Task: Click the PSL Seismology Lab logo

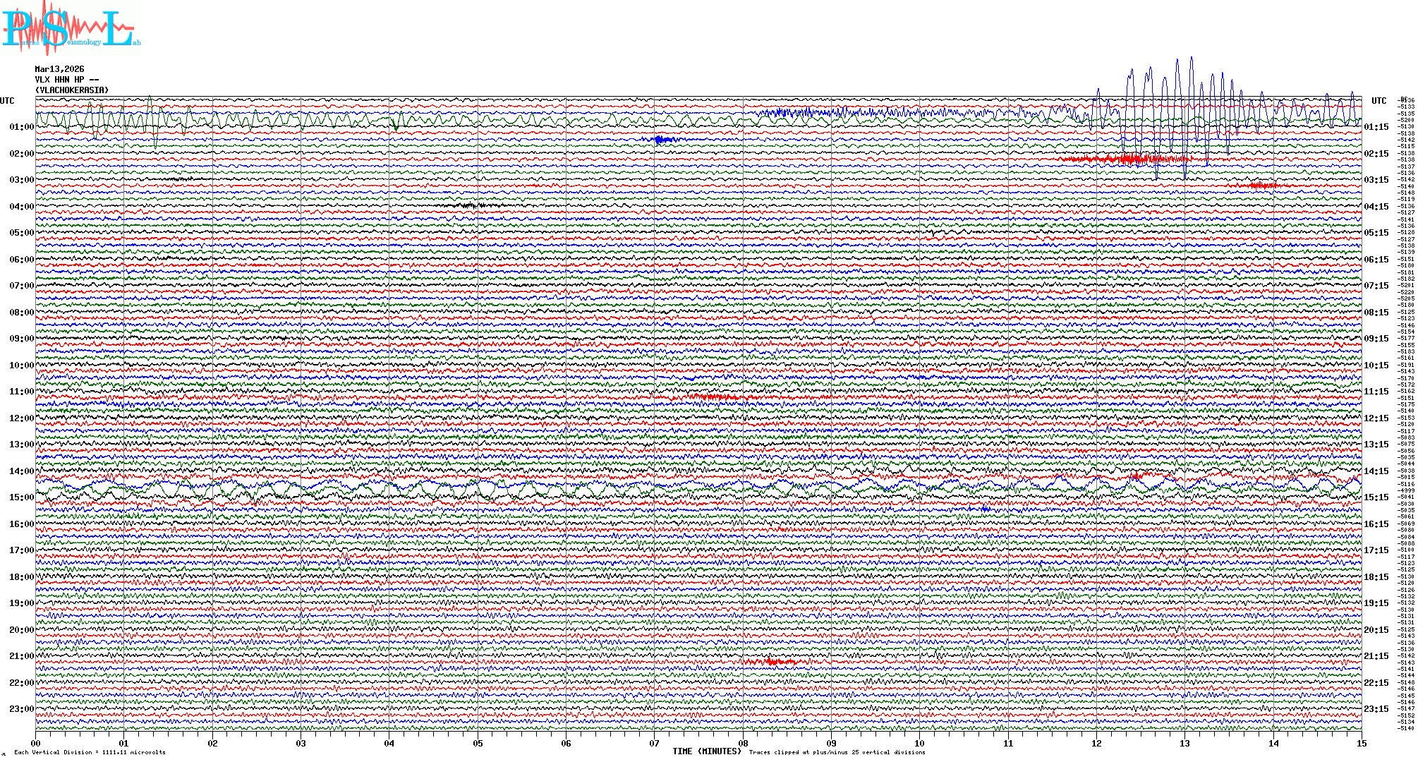Action: [x=71, y=28]
